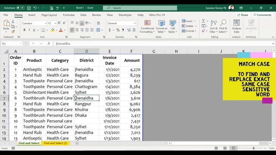
Task: Apply the red Font Color
Action: (61, 30)
